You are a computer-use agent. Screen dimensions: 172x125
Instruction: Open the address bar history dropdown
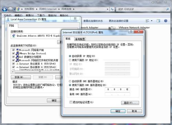(107, 9)
